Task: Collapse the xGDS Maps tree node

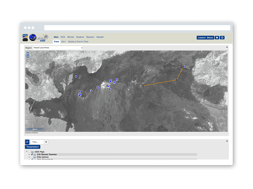Action: pos(27,151)
